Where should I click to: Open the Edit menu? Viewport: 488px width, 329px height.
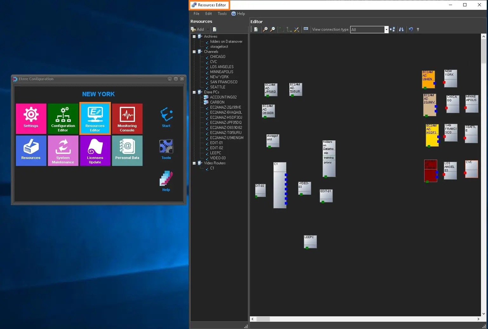tap(208, 14)
